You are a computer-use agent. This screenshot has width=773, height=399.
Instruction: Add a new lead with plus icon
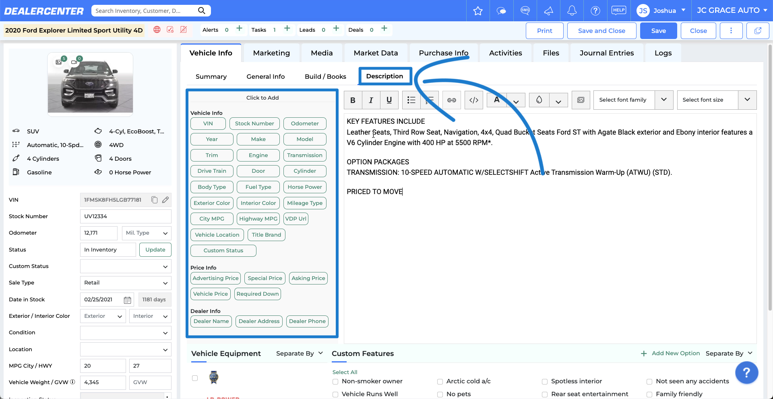[336, 29]
